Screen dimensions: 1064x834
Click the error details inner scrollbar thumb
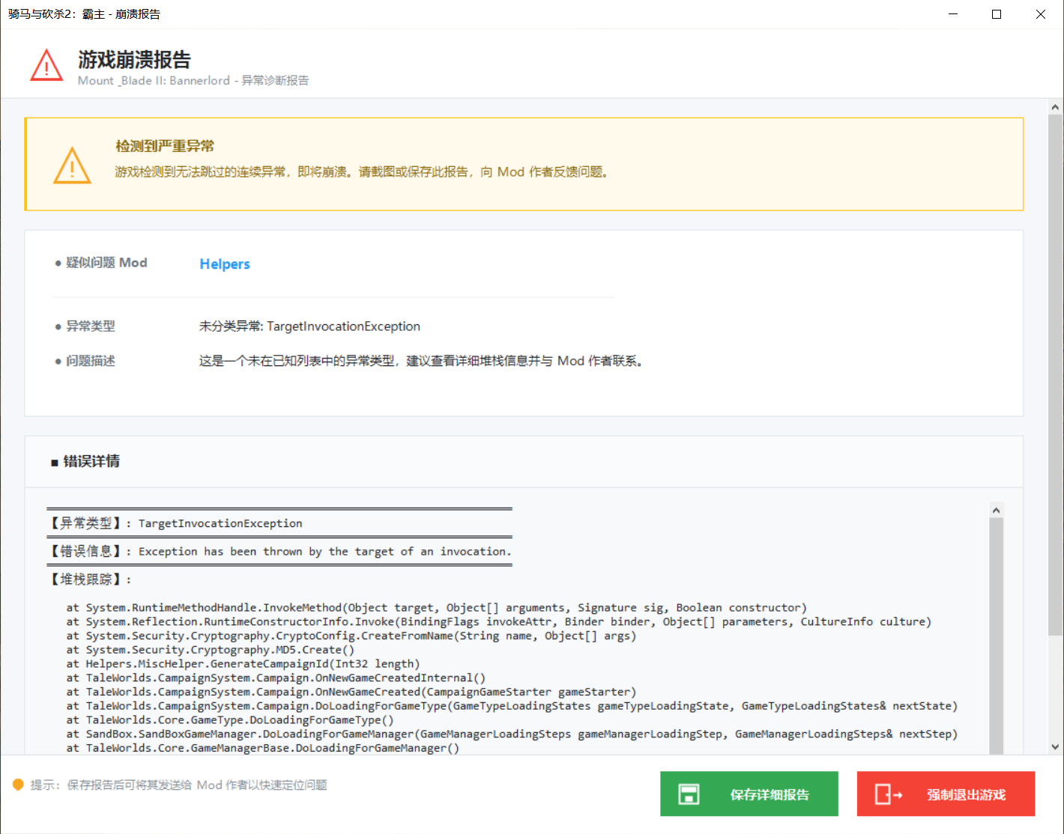tap(996, 636)
